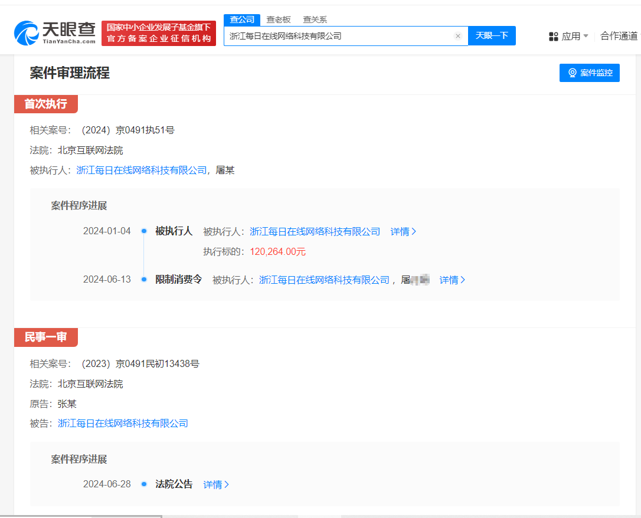Expand 详情 next to 法院公告
The height and width of the screenshot is (518, 641).
[215, 484]
